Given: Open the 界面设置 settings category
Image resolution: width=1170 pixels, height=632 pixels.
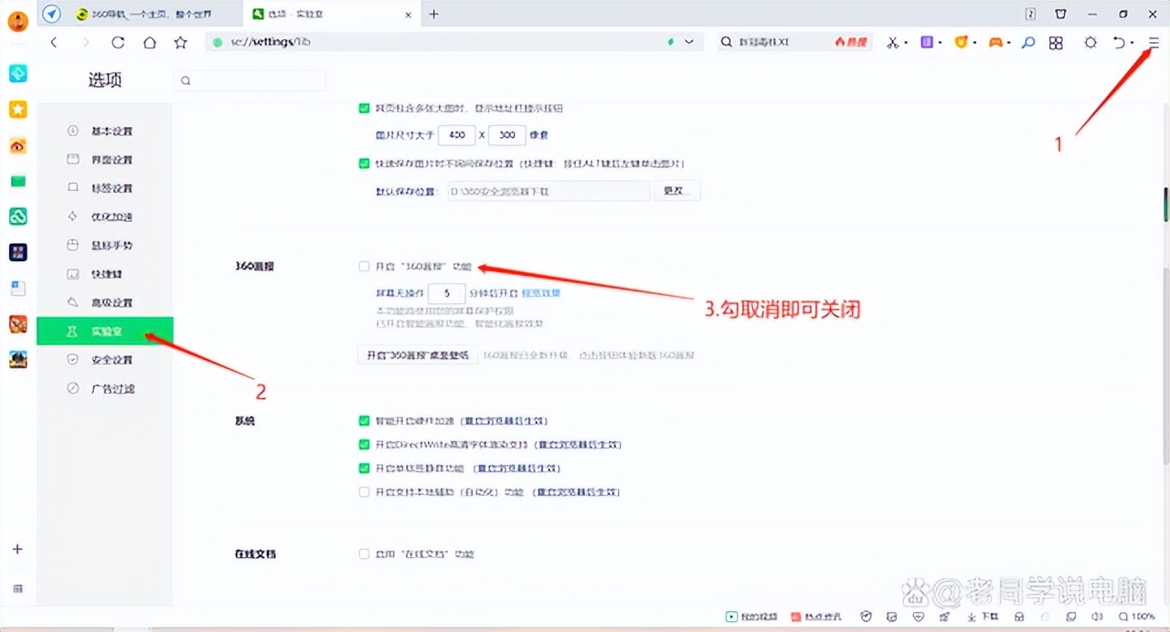Looking at the screenshot, I should 104,160.
